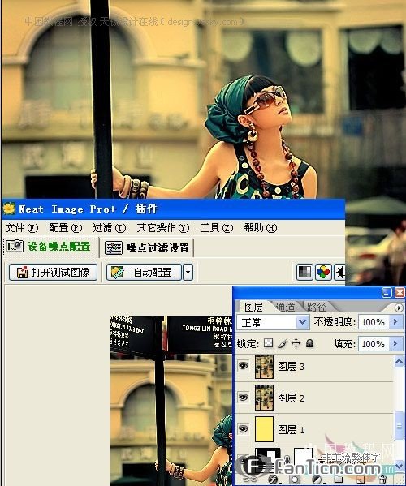Click the 填充 100% value field
406x486 pixels.
pos(374,344)
